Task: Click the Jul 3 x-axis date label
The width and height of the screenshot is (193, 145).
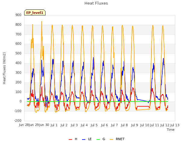Action: click(x=74, y=125)
